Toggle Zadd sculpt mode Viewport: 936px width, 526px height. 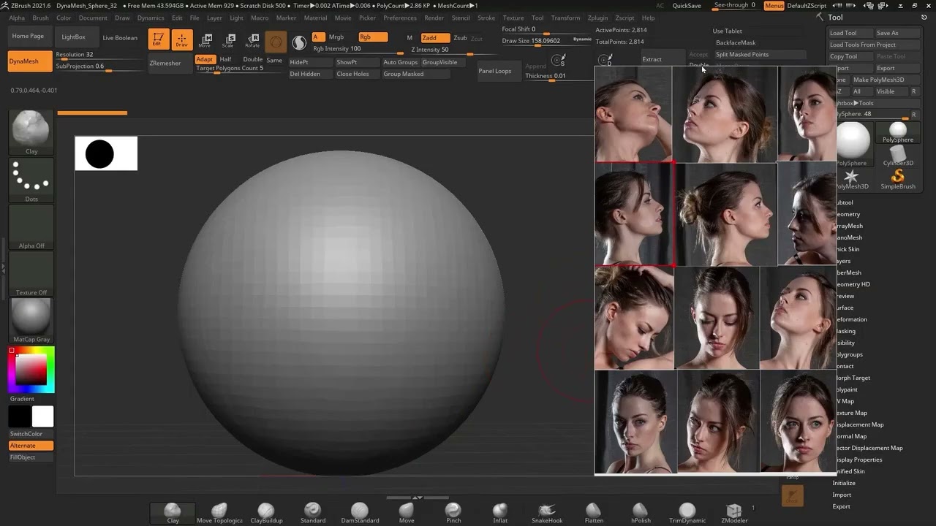pyautogui.click(x=435, y=38)
